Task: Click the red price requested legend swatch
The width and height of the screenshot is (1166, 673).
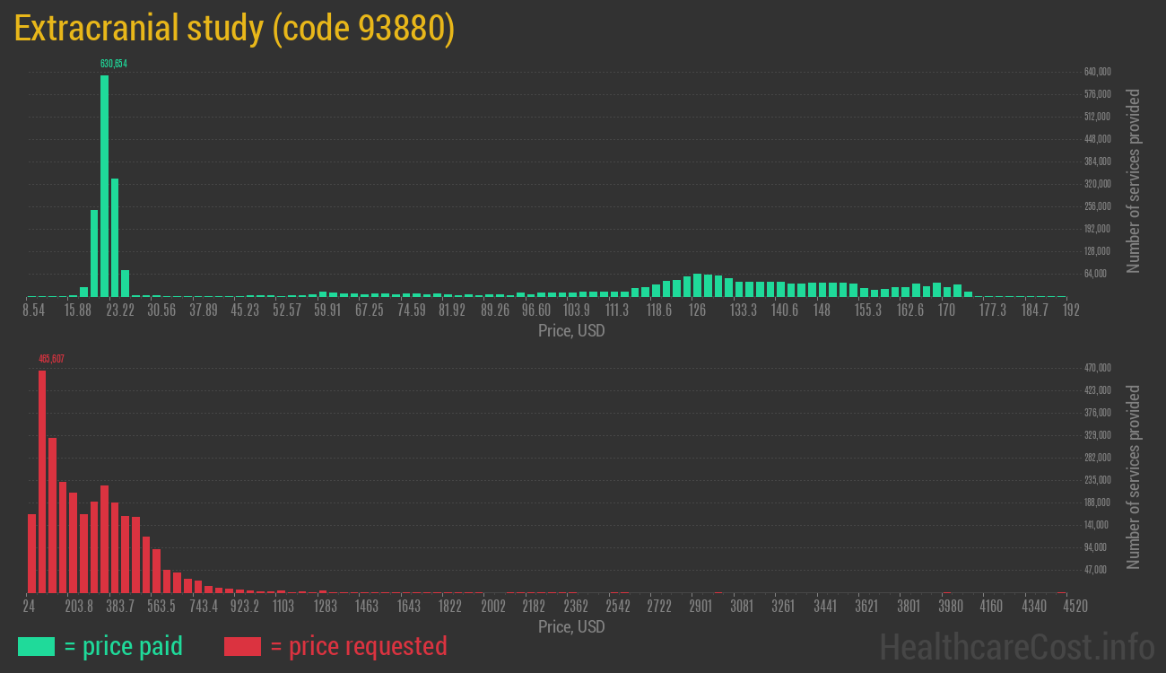Action: (x=242, y=646)
